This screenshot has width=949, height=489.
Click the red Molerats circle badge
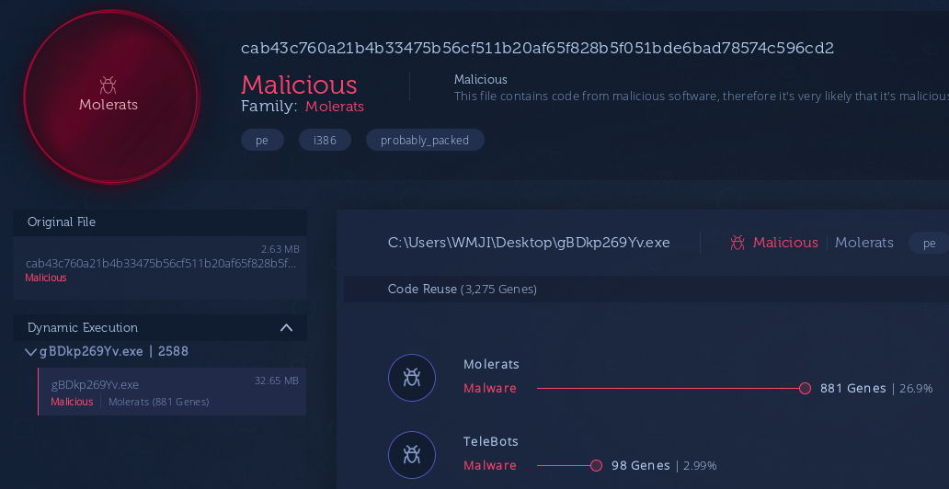111,97
